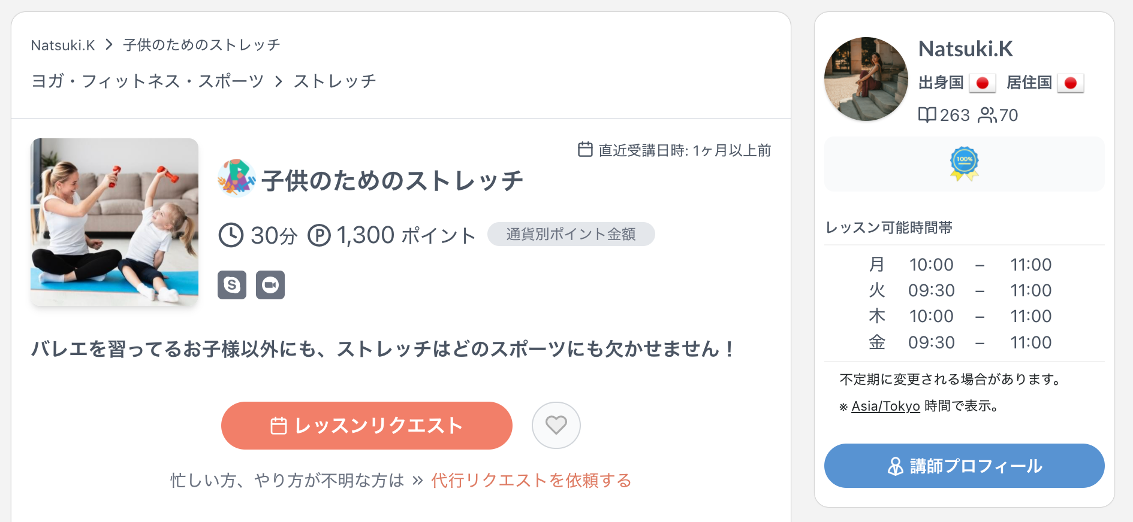Click the 出身国 Japan flag

point(982,83)
